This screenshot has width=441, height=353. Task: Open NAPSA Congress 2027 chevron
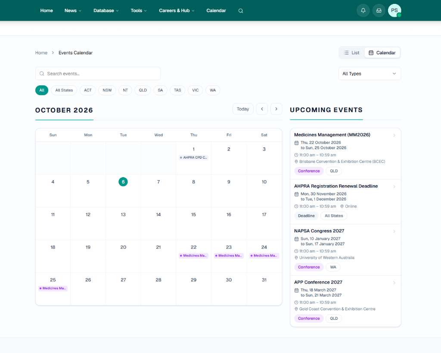point(394,231)
